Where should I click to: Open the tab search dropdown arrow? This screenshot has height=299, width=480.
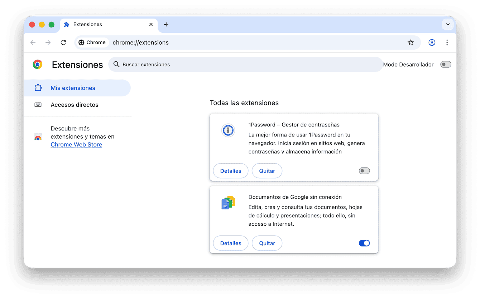448,25
